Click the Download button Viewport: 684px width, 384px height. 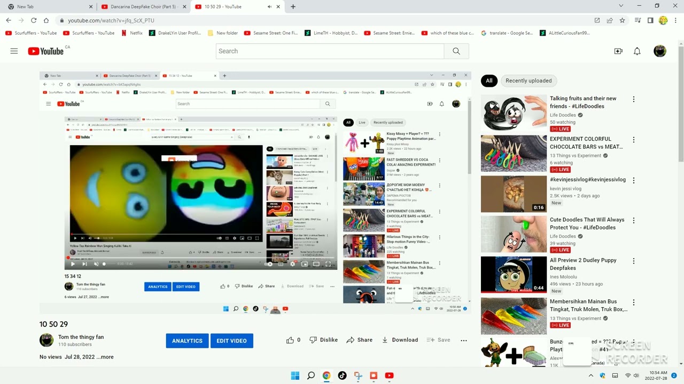click(400, 340)
